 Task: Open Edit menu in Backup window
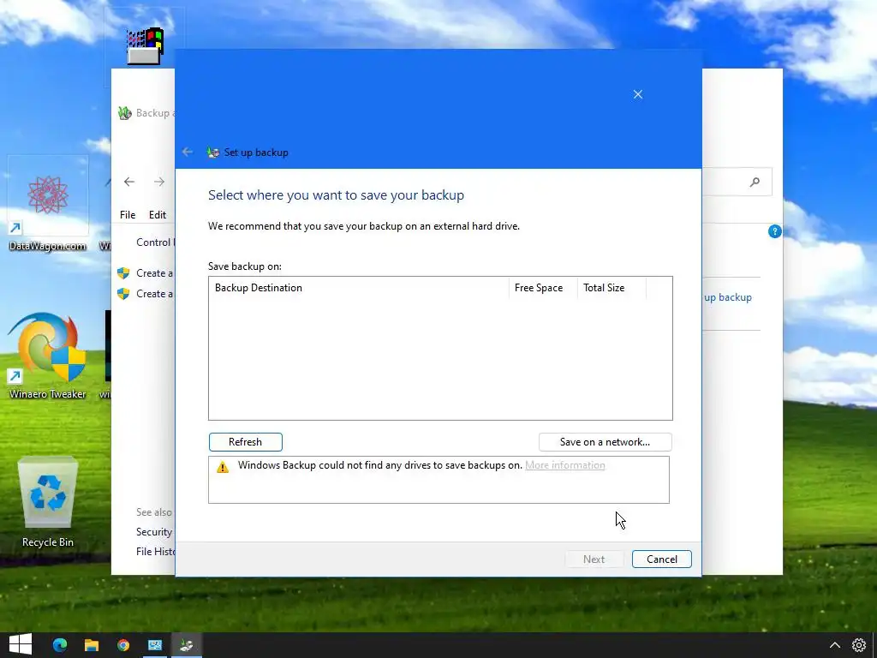pyautogui.click(x=158, y=215)
